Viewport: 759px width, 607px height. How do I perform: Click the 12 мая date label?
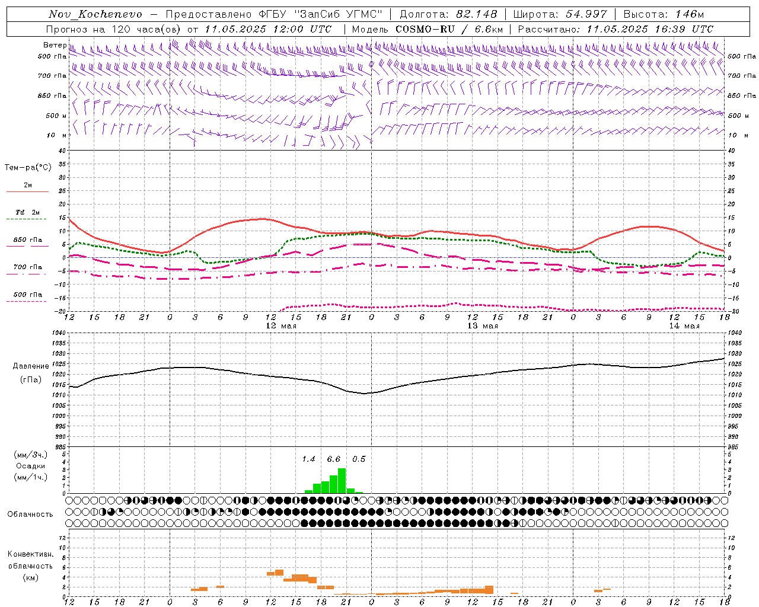point(280,326)
